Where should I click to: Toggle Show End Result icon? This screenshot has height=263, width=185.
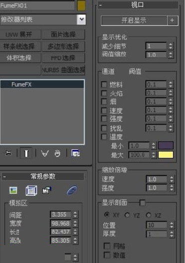26,153
